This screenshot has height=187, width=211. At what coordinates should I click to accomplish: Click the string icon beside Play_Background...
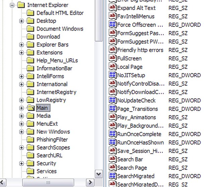coord(112,126)
